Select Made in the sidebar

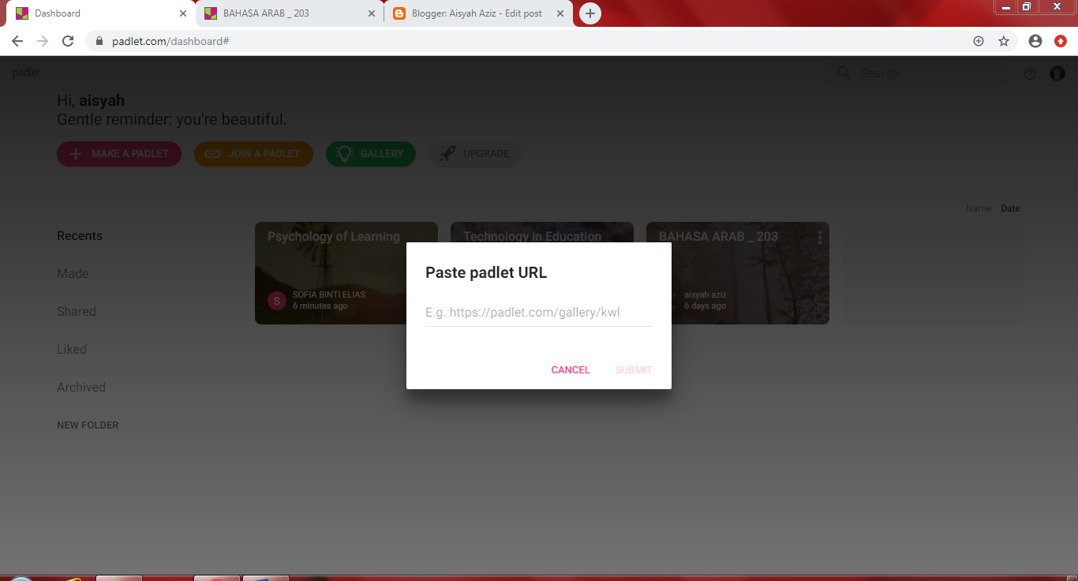tap(73, 274)
